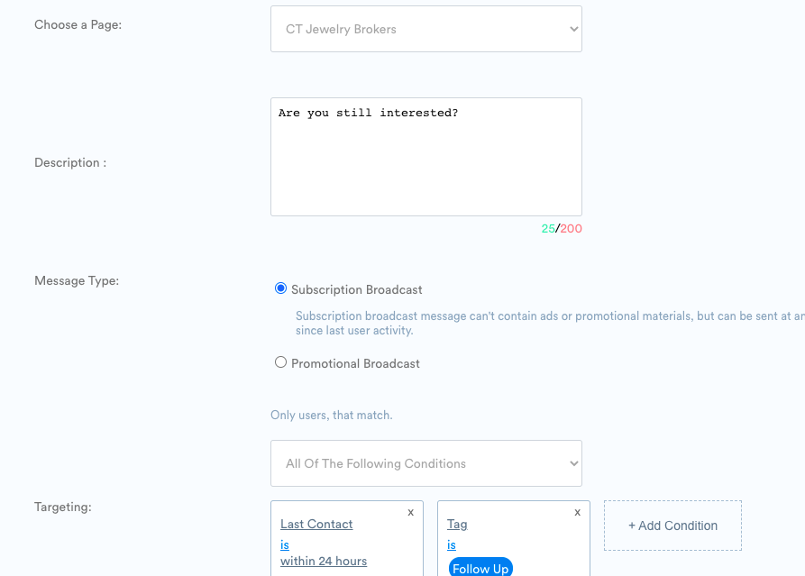Image resolution: width=805 pixels, height=576 pixels.
Task: Click the Subscription Broadcast label text
Action: 357,289
